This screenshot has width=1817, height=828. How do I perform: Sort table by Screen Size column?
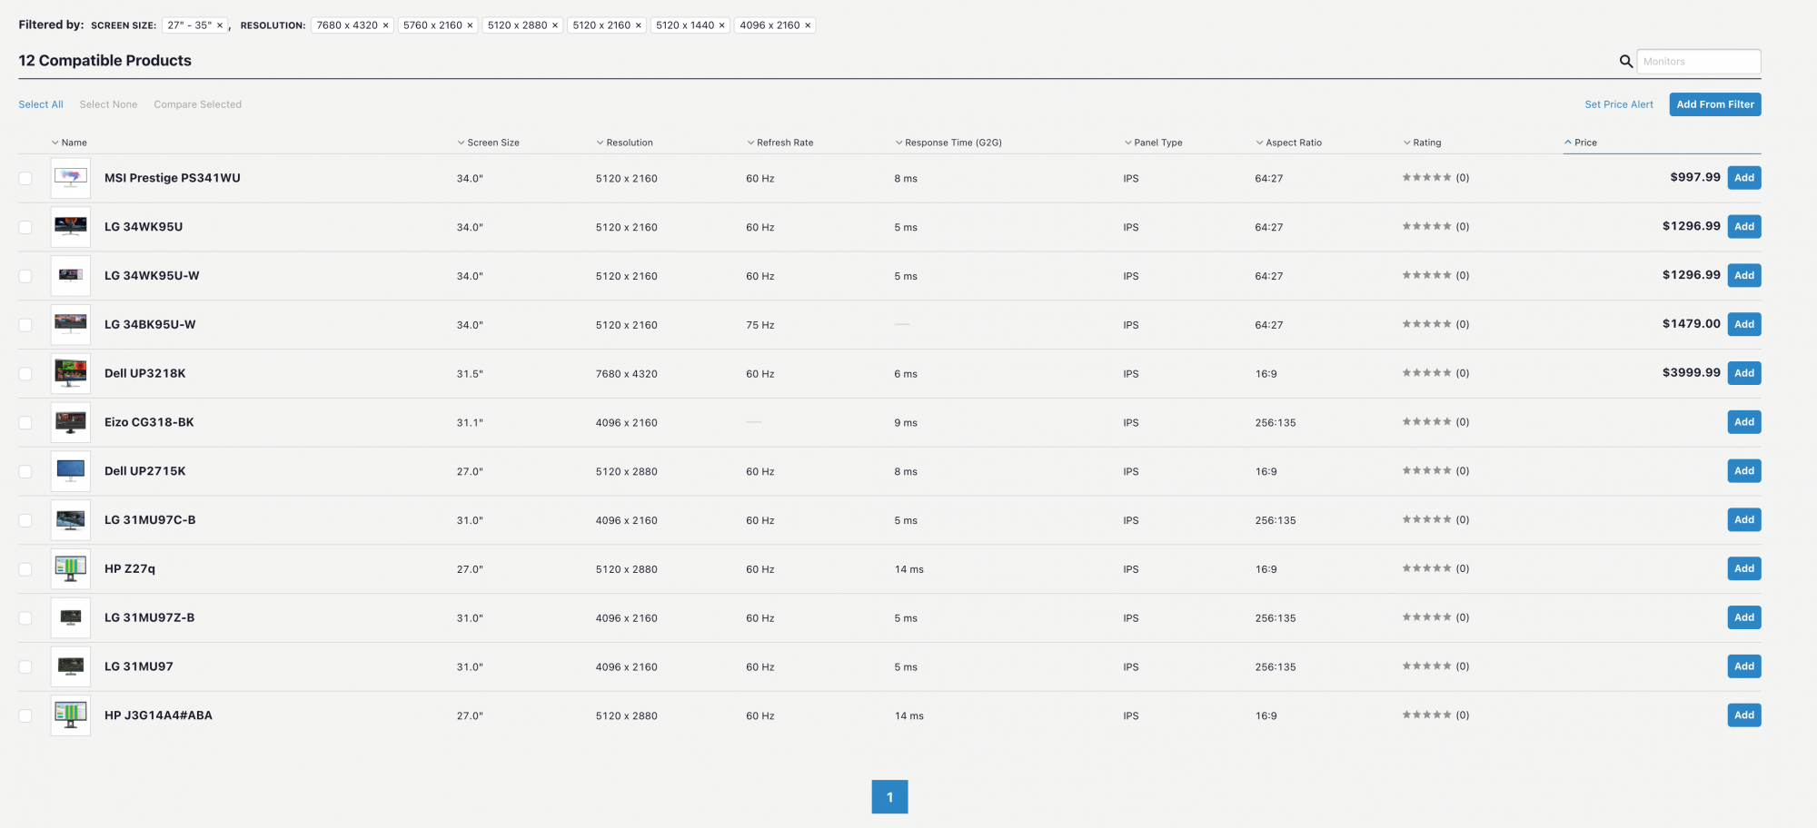(488, 143)
